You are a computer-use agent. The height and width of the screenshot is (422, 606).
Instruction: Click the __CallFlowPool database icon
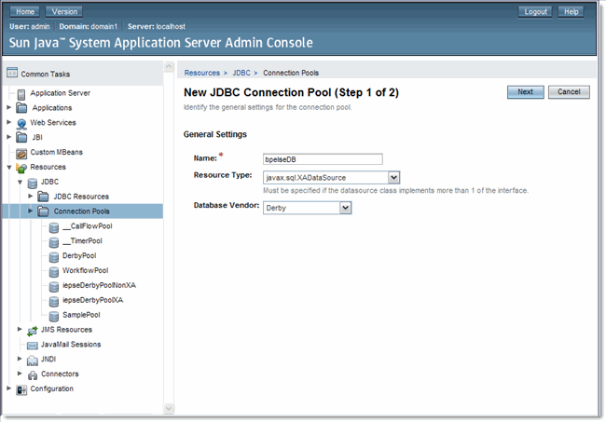(x=54, y=227)
